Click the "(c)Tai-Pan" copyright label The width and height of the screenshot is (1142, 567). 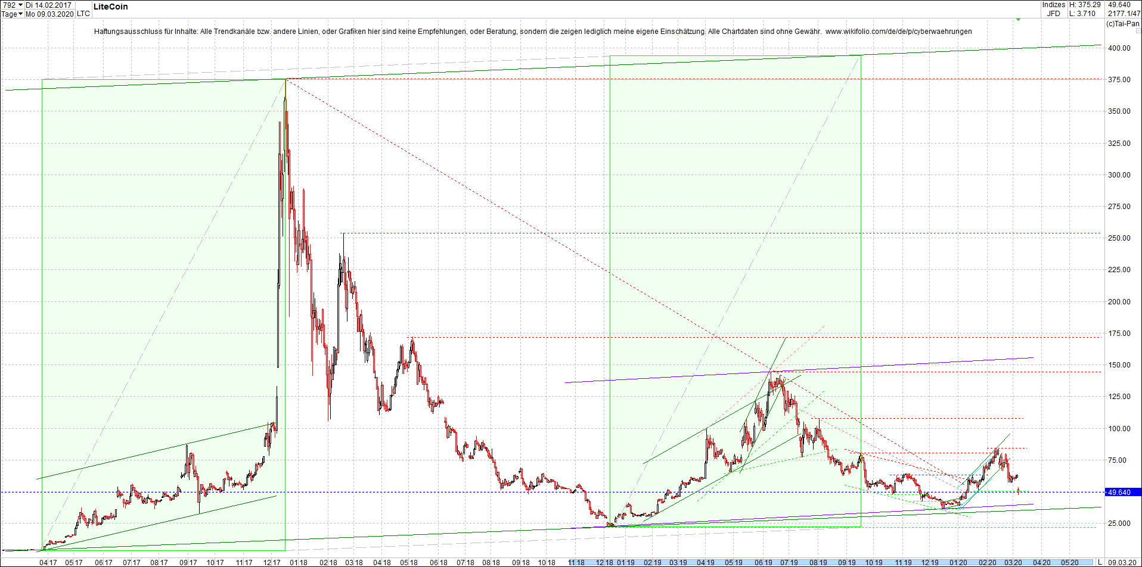coord(1123,24)
